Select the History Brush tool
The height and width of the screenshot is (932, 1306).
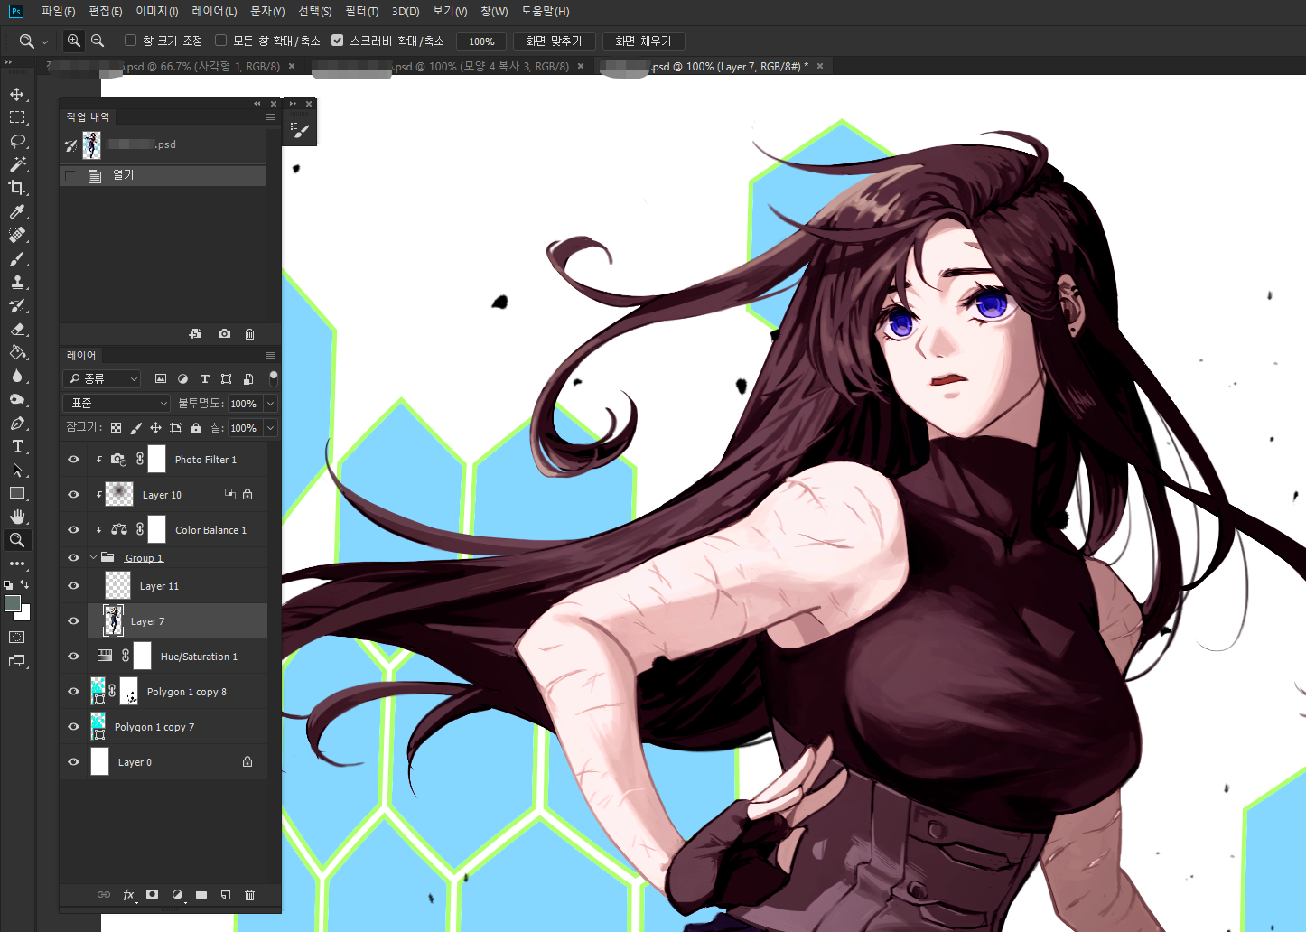click(x=17, y=305)
